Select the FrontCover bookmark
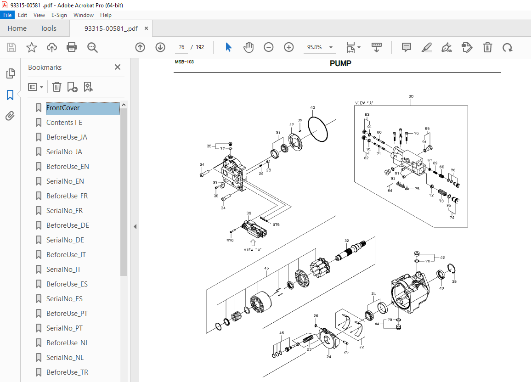531x382 pixels. click(x=83, y=108)
